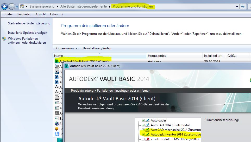The height and width of the screenshot is (142, 251).
Task: Sort by the Größe column header
Action: (x=237, y=56)
